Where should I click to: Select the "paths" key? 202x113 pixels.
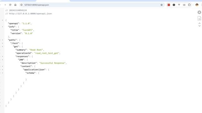pos(12,40)
